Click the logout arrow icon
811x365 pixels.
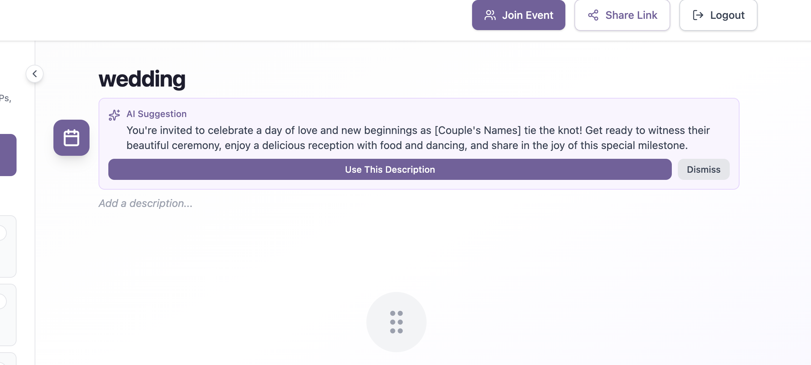click(698, 15)
